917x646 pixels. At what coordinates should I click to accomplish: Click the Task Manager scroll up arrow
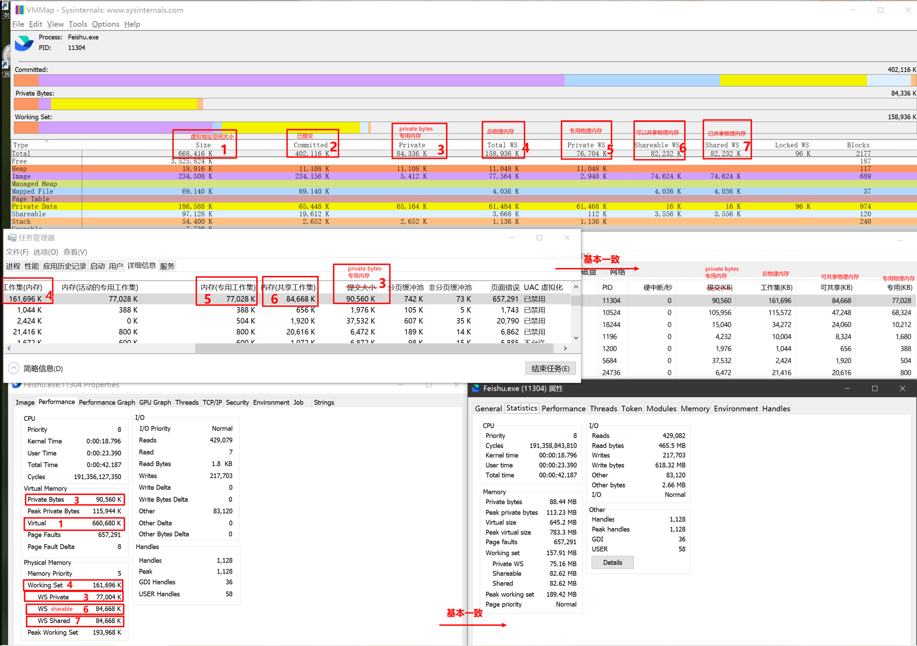[576, 287]
